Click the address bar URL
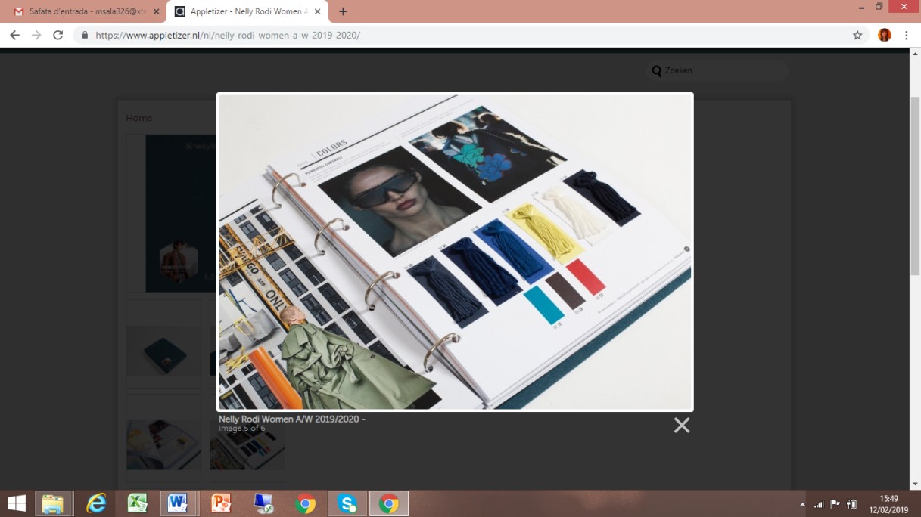Screen dimensions: 921x517 [x=227, y=35]
